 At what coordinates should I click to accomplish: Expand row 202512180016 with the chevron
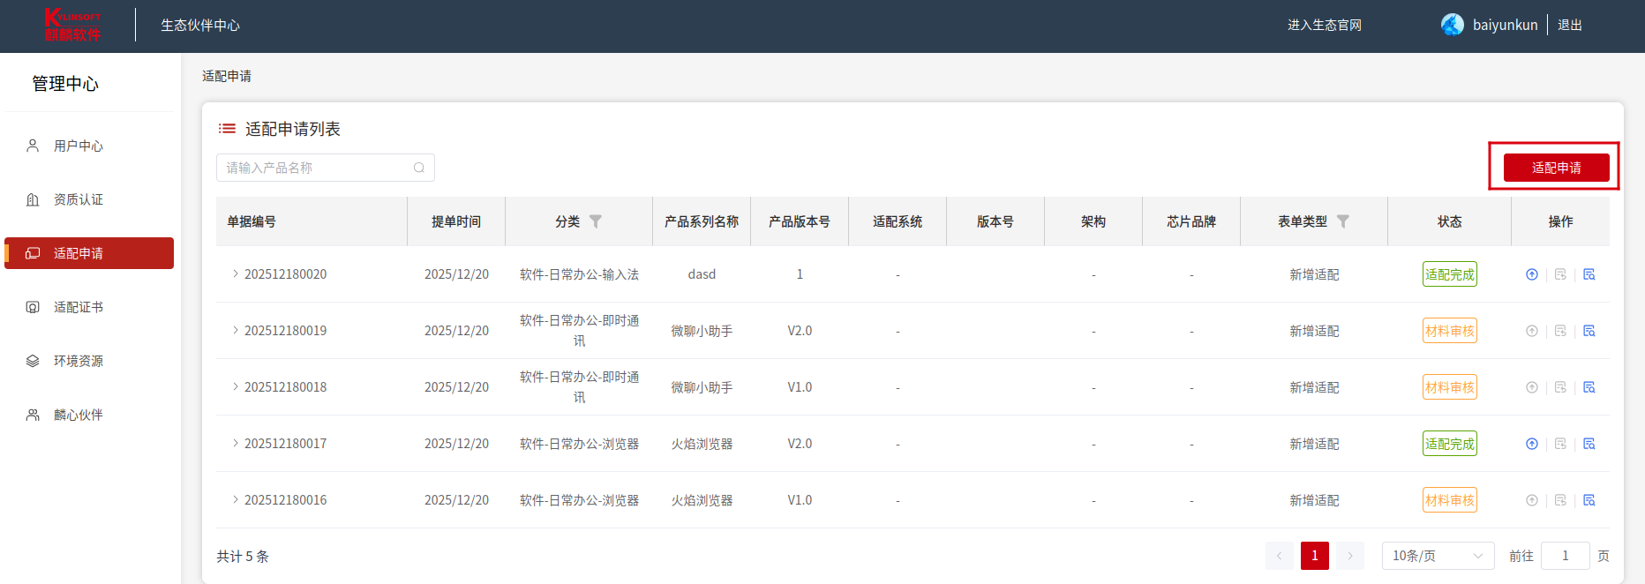click(236, 500)
